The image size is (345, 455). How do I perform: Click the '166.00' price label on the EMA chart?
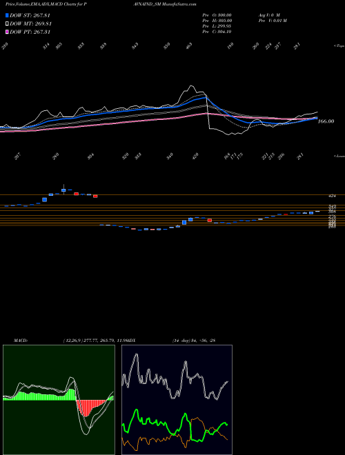click(x=326, y=121)
